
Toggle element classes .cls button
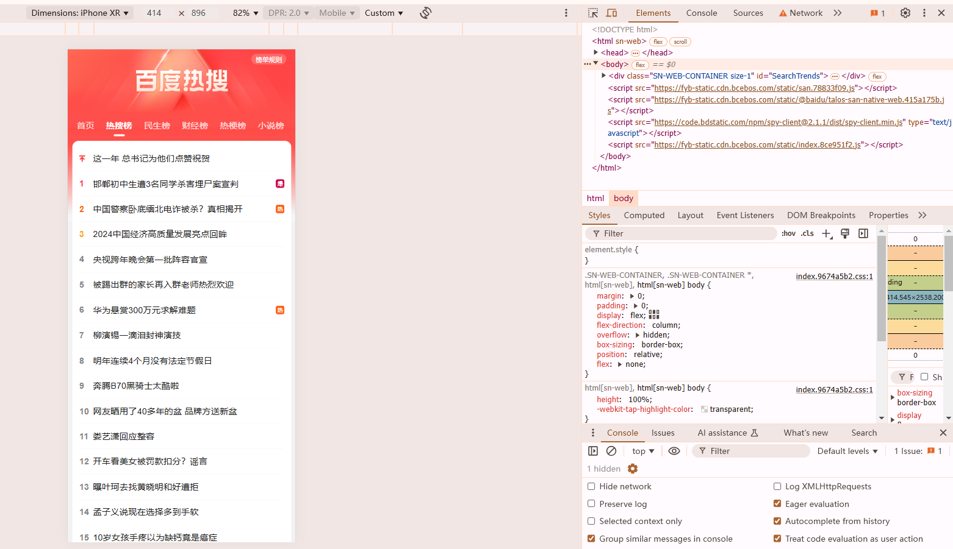pyautogui.click(x=807, y=233)
